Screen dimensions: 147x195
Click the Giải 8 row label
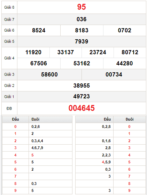[9, 7]
